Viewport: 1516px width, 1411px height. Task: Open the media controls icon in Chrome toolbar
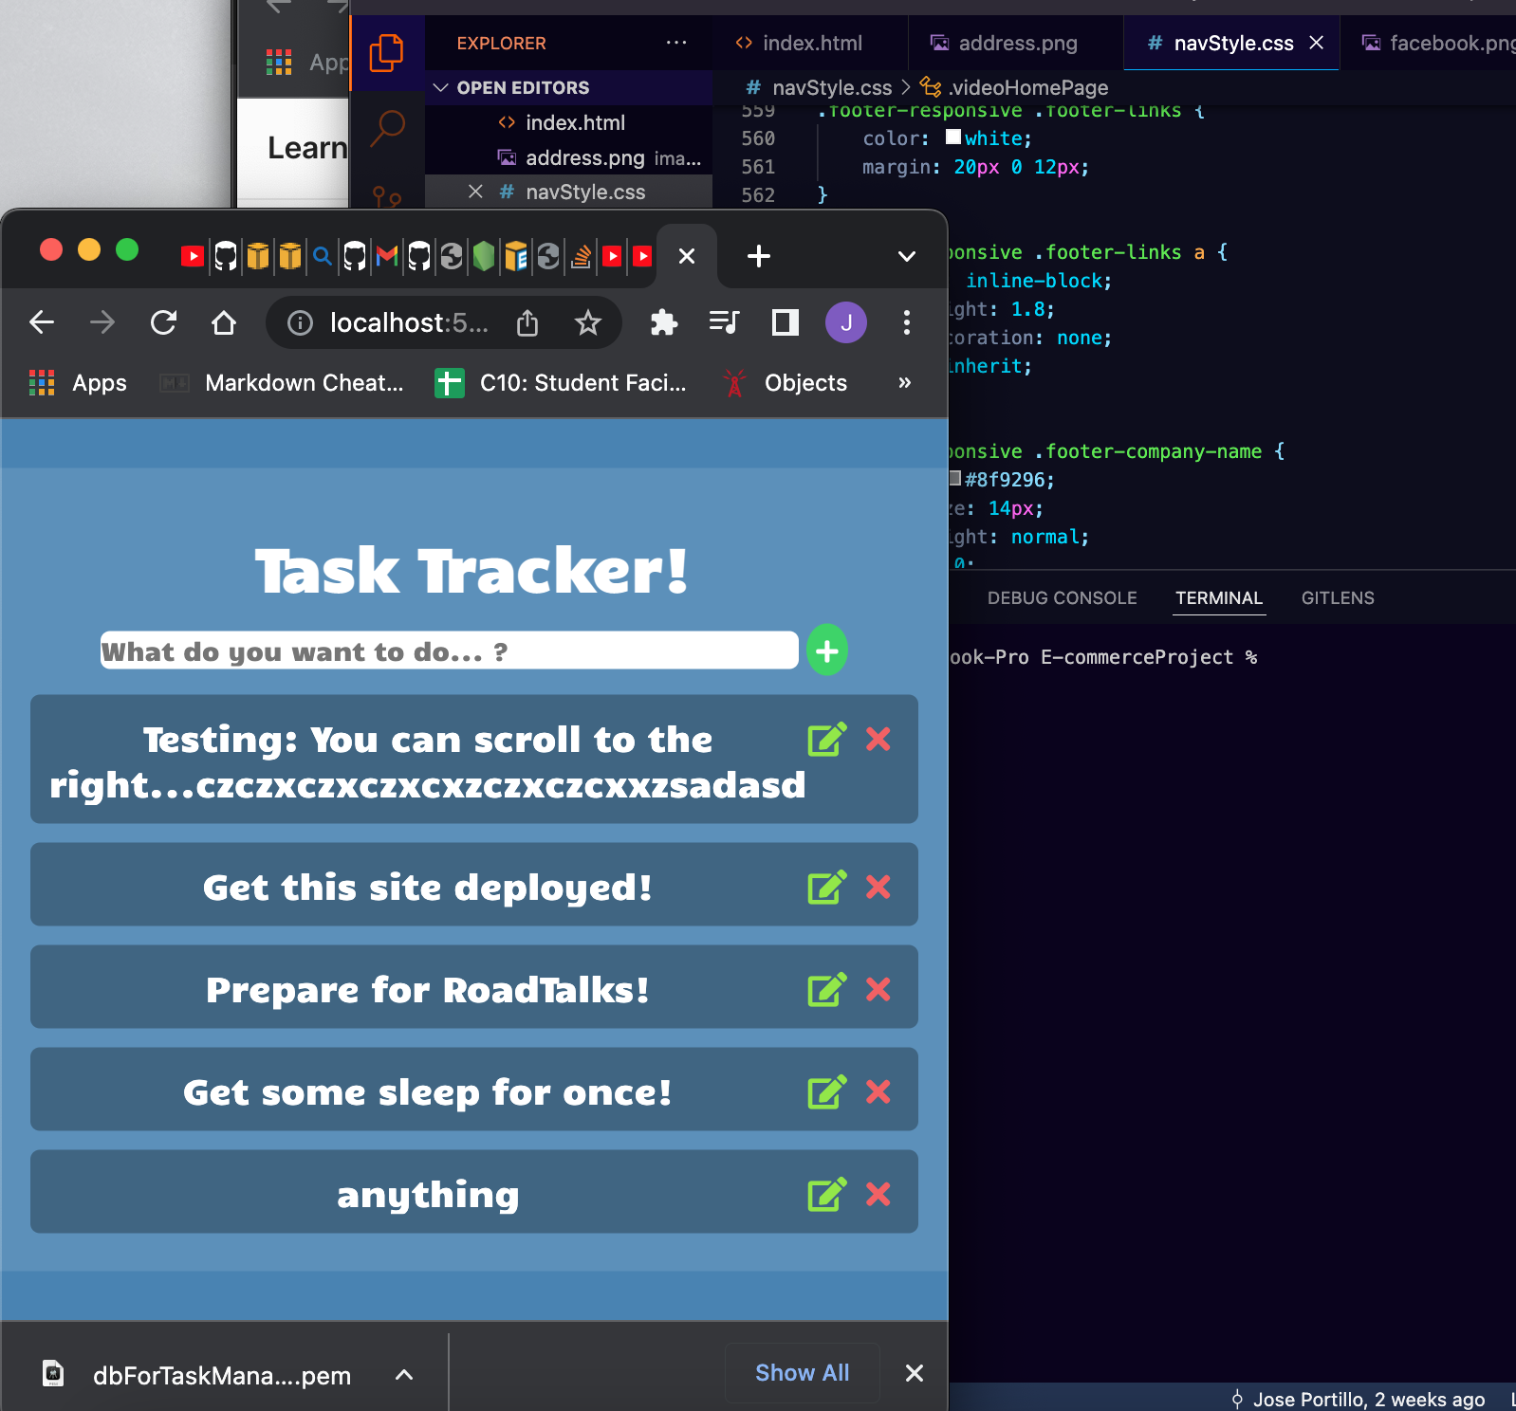point(725,323)
